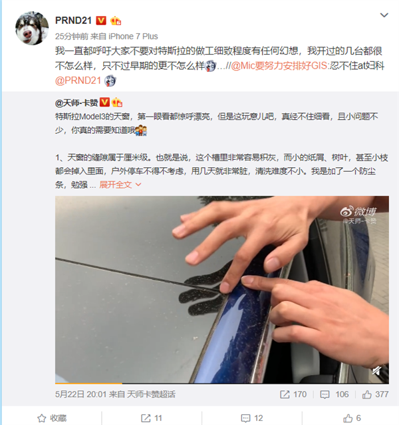Click the verified V badge beside PRND21

coord(101,21)
